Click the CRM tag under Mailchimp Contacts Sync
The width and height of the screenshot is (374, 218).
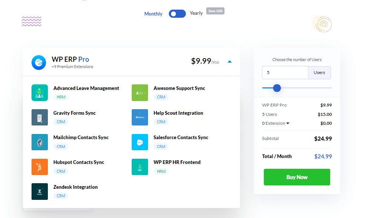[x=61, y=147]
